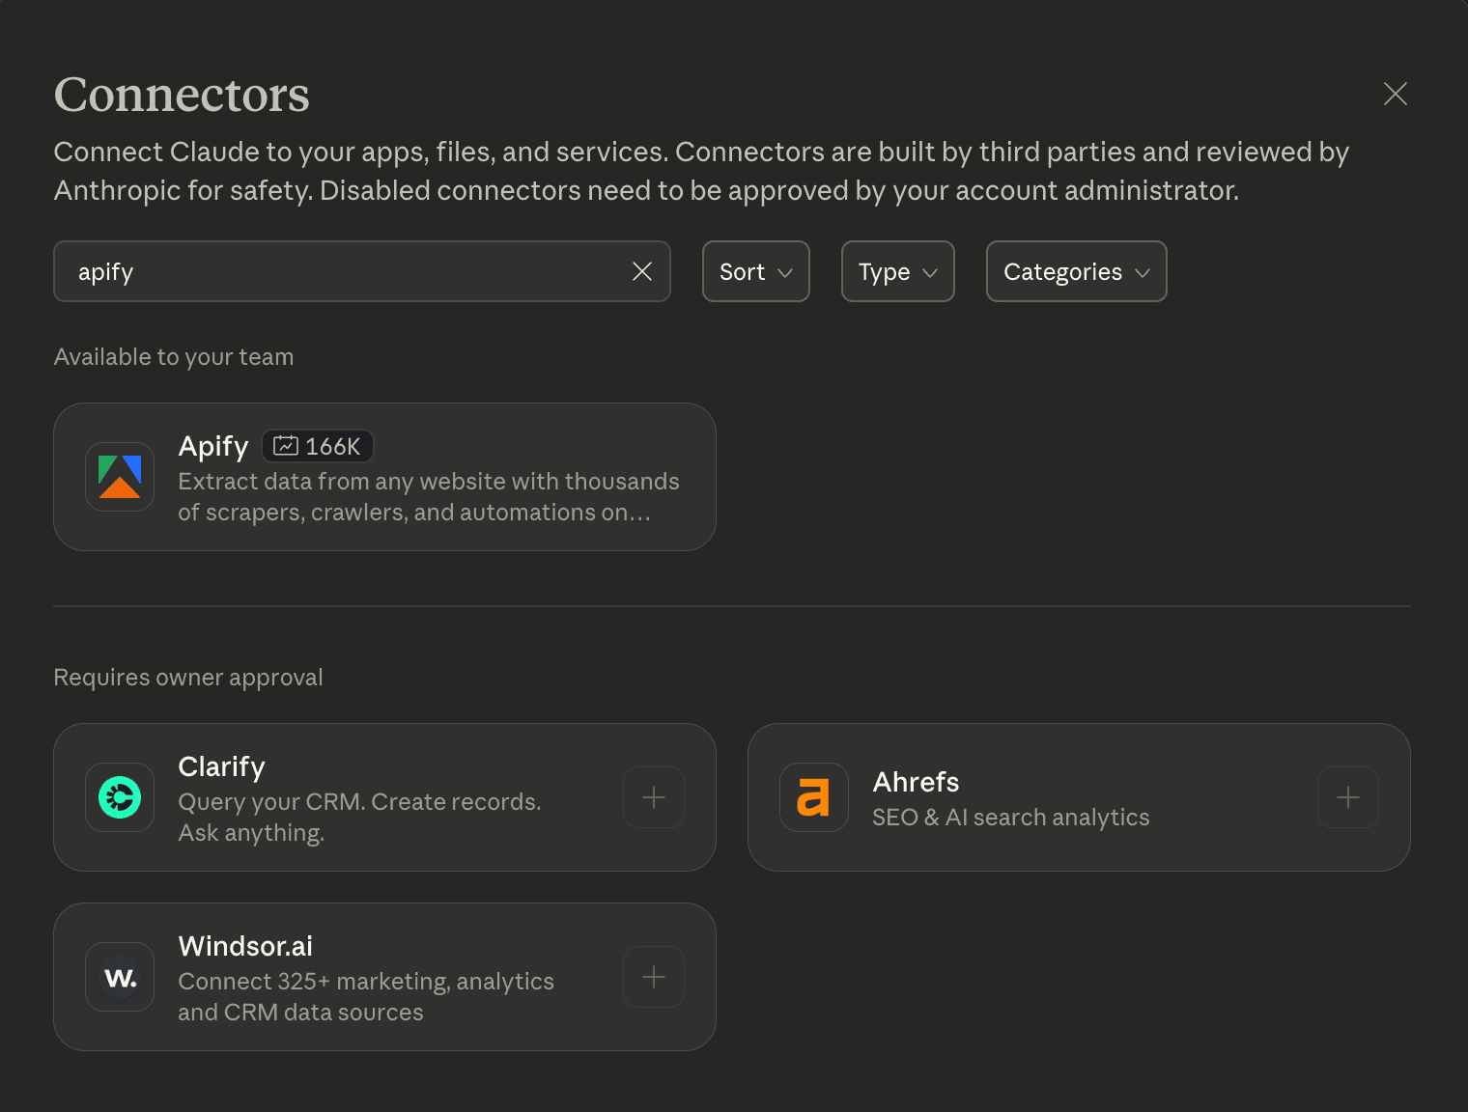The height and width of the screenshot is (1112, 1468).
Task: Click the Clarify connector logo icon
Action: point(119,797)
